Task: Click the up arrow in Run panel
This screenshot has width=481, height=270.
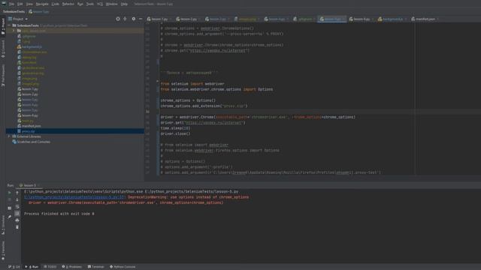Action: pos(17,193)
